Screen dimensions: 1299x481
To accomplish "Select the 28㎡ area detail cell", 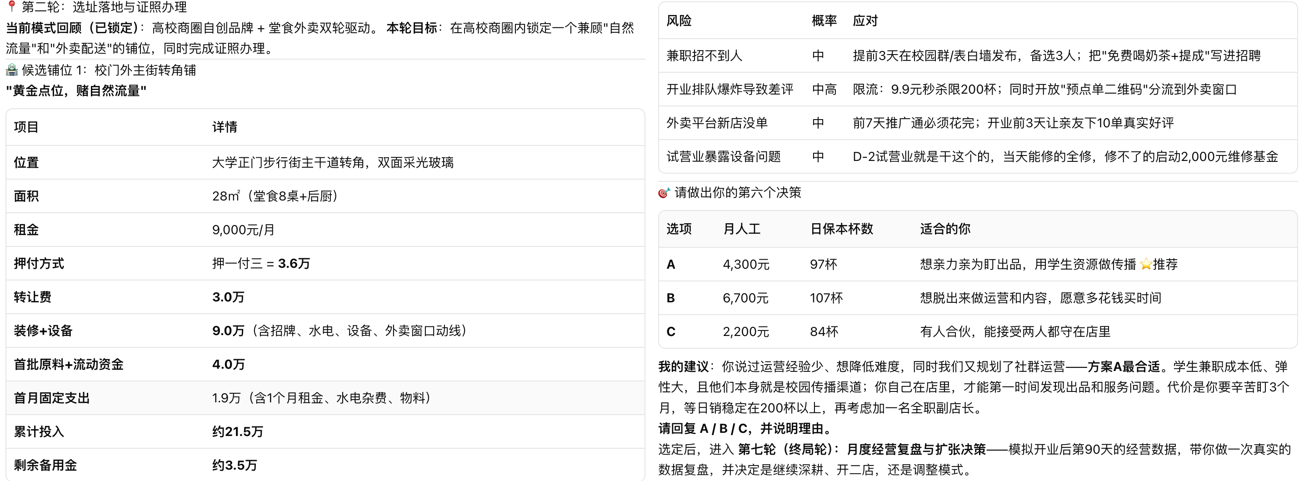I will click(275, 196).
